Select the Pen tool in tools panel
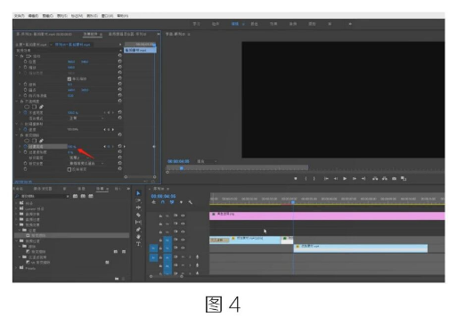The height and width of the screenshot is (325, 457). pyautogui.click(x=138, y=230)
